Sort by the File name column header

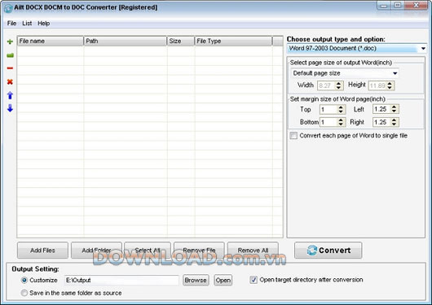tap(51, 41)
